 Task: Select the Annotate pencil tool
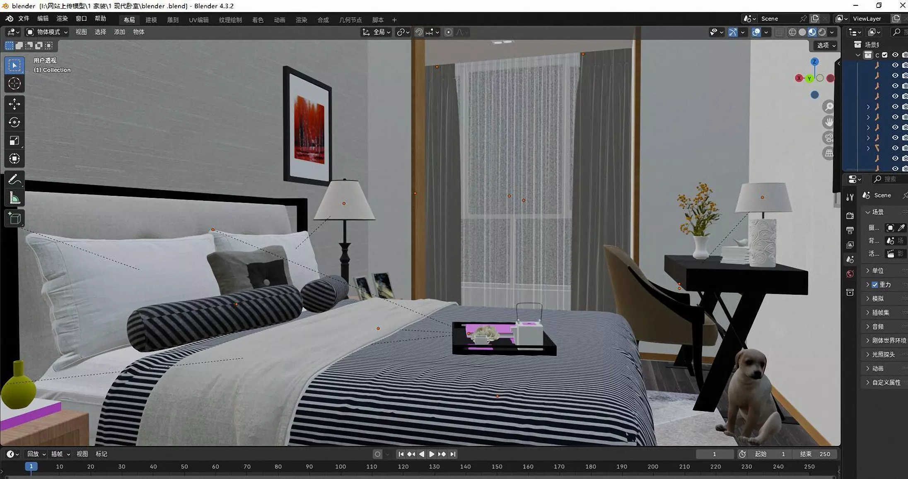click(14, 180)
